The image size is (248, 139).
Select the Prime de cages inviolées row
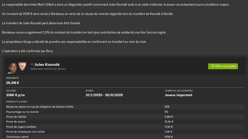pos(125,127)
